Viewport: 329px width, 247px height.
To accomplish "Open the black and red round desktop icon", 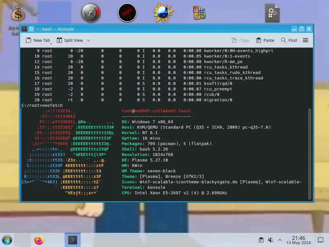I will pyautogui.click(x=127, y=13).
